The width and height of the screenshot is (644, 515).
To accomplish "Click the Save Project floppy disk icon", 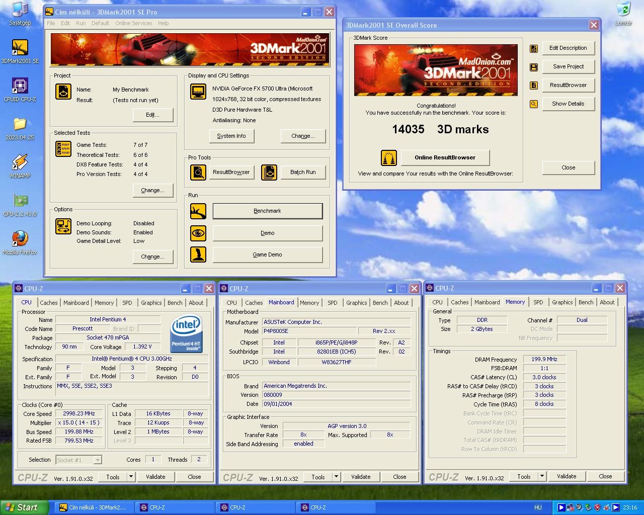I will [534, 67].
